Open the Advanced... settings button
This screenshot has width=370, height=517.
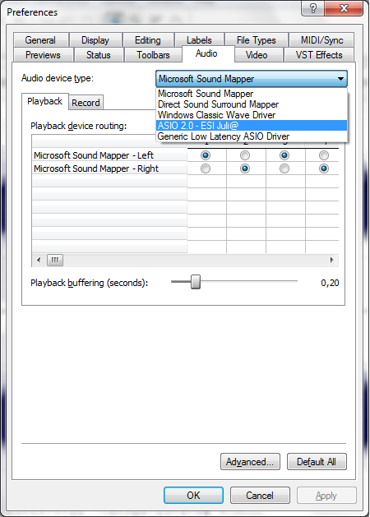250,462
